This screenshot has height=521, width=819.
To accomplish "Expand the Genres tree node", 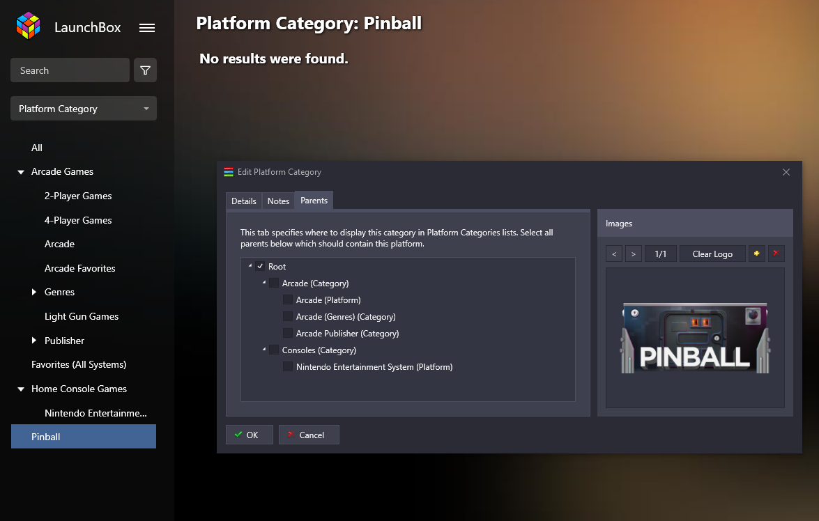I will (34, 293).
